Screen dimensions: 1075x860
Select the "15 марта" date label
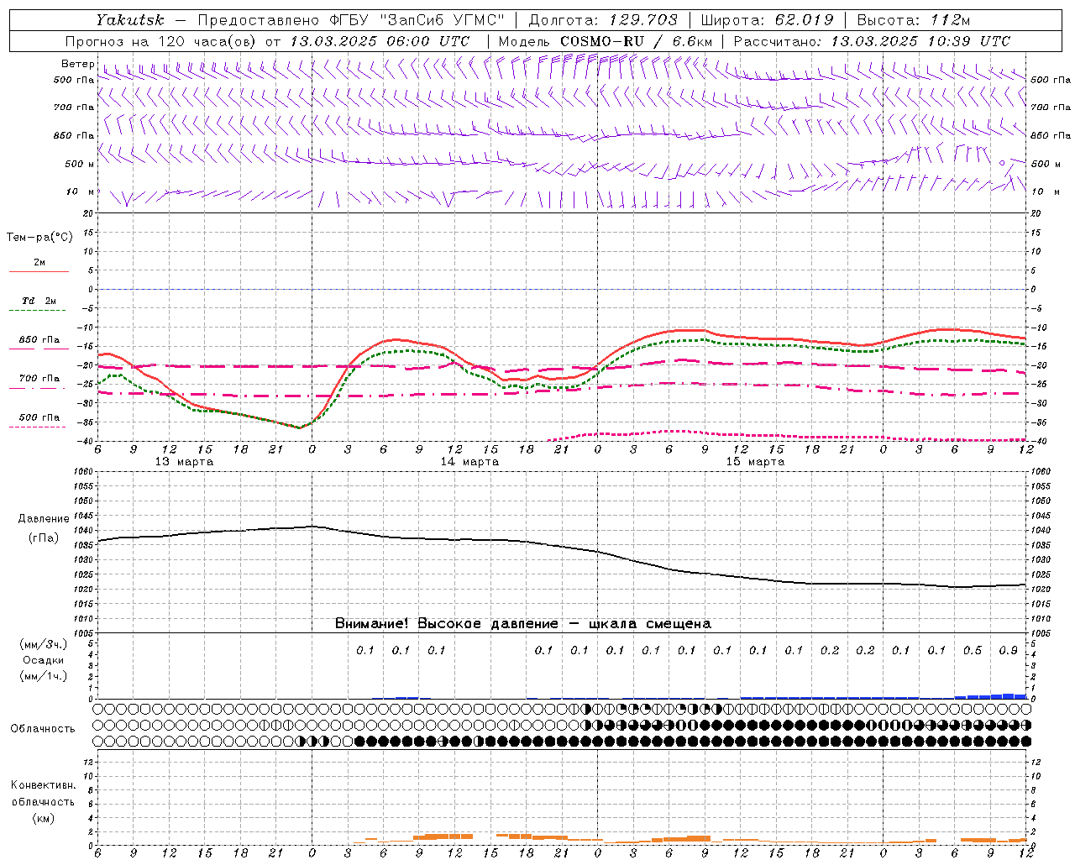(x=755, y=462)
